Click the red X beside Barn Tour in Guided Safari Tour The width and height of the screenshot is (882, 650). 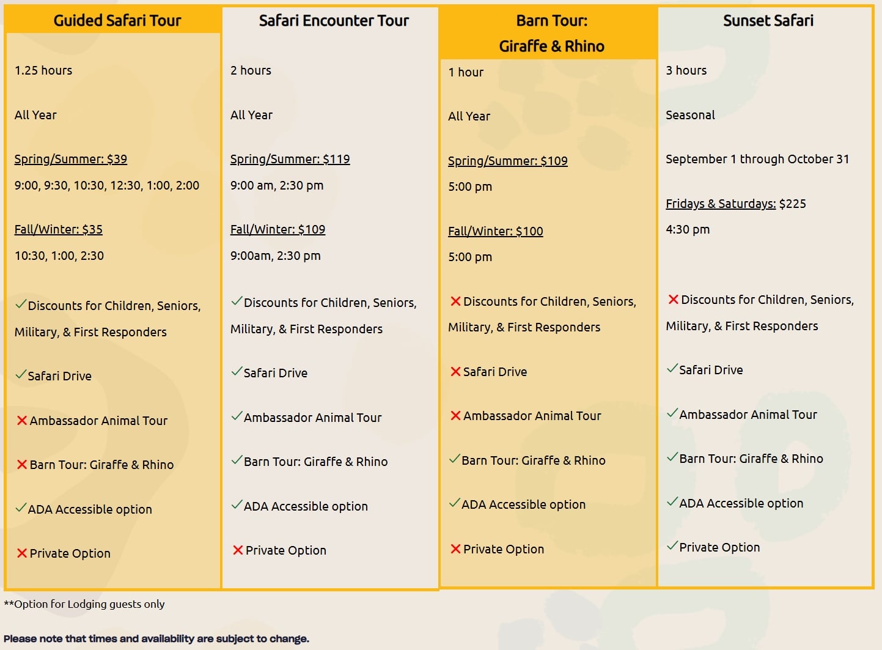pyautogui.click(x=21, y=463)
